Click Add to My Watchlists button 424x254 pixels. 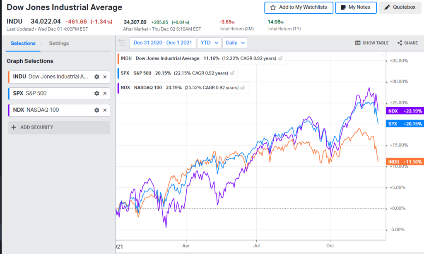299,7
